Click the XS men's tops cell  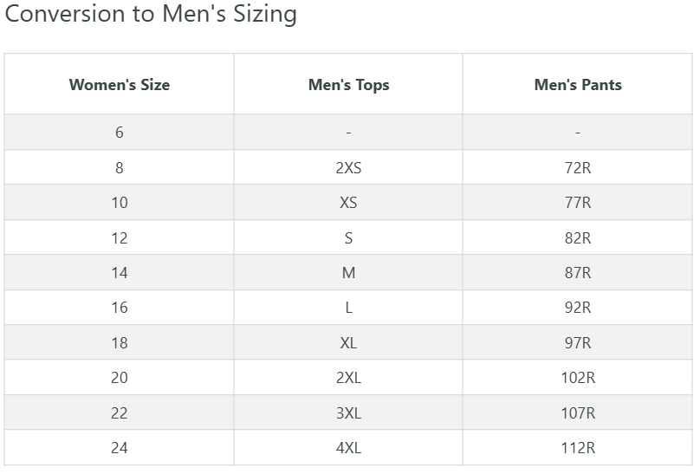click(x=348, y=203)
